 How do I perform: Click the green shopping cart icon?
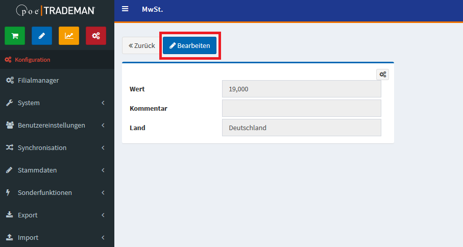pos(15,36)
